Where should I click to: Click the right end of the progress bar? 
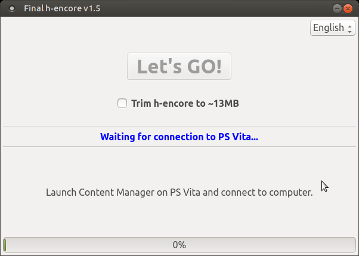tap(352, 245)
